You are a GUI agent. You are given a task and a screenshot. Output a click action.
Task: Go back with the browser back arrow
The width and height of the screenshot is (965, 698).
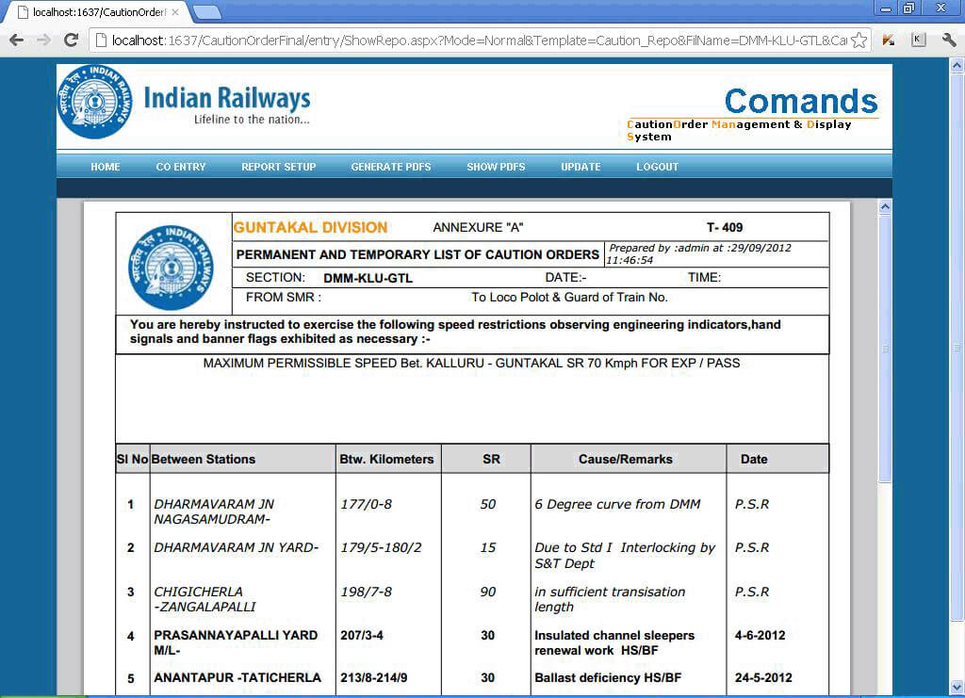pos(17,41)
